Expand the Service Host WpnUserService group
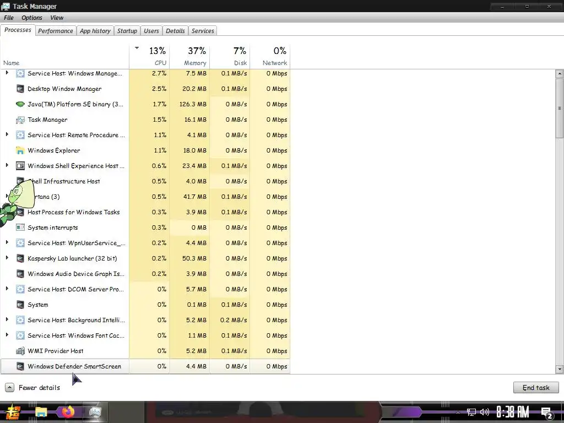This screenshot has width=564, height=423. point(7,242)
